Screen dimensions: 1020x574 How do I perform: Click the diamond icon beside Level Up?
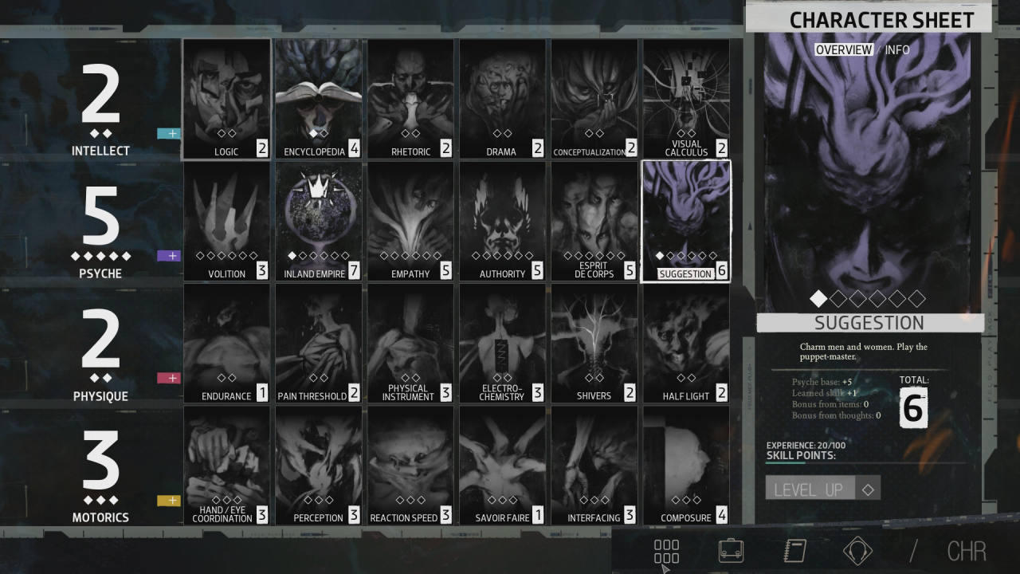click(x=868, y=489)
